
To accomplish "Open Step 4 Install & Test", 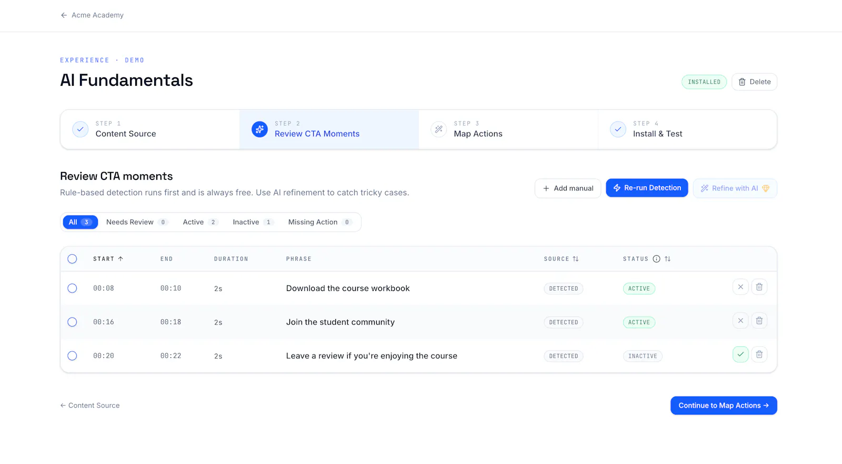I will tap(687, 129).
